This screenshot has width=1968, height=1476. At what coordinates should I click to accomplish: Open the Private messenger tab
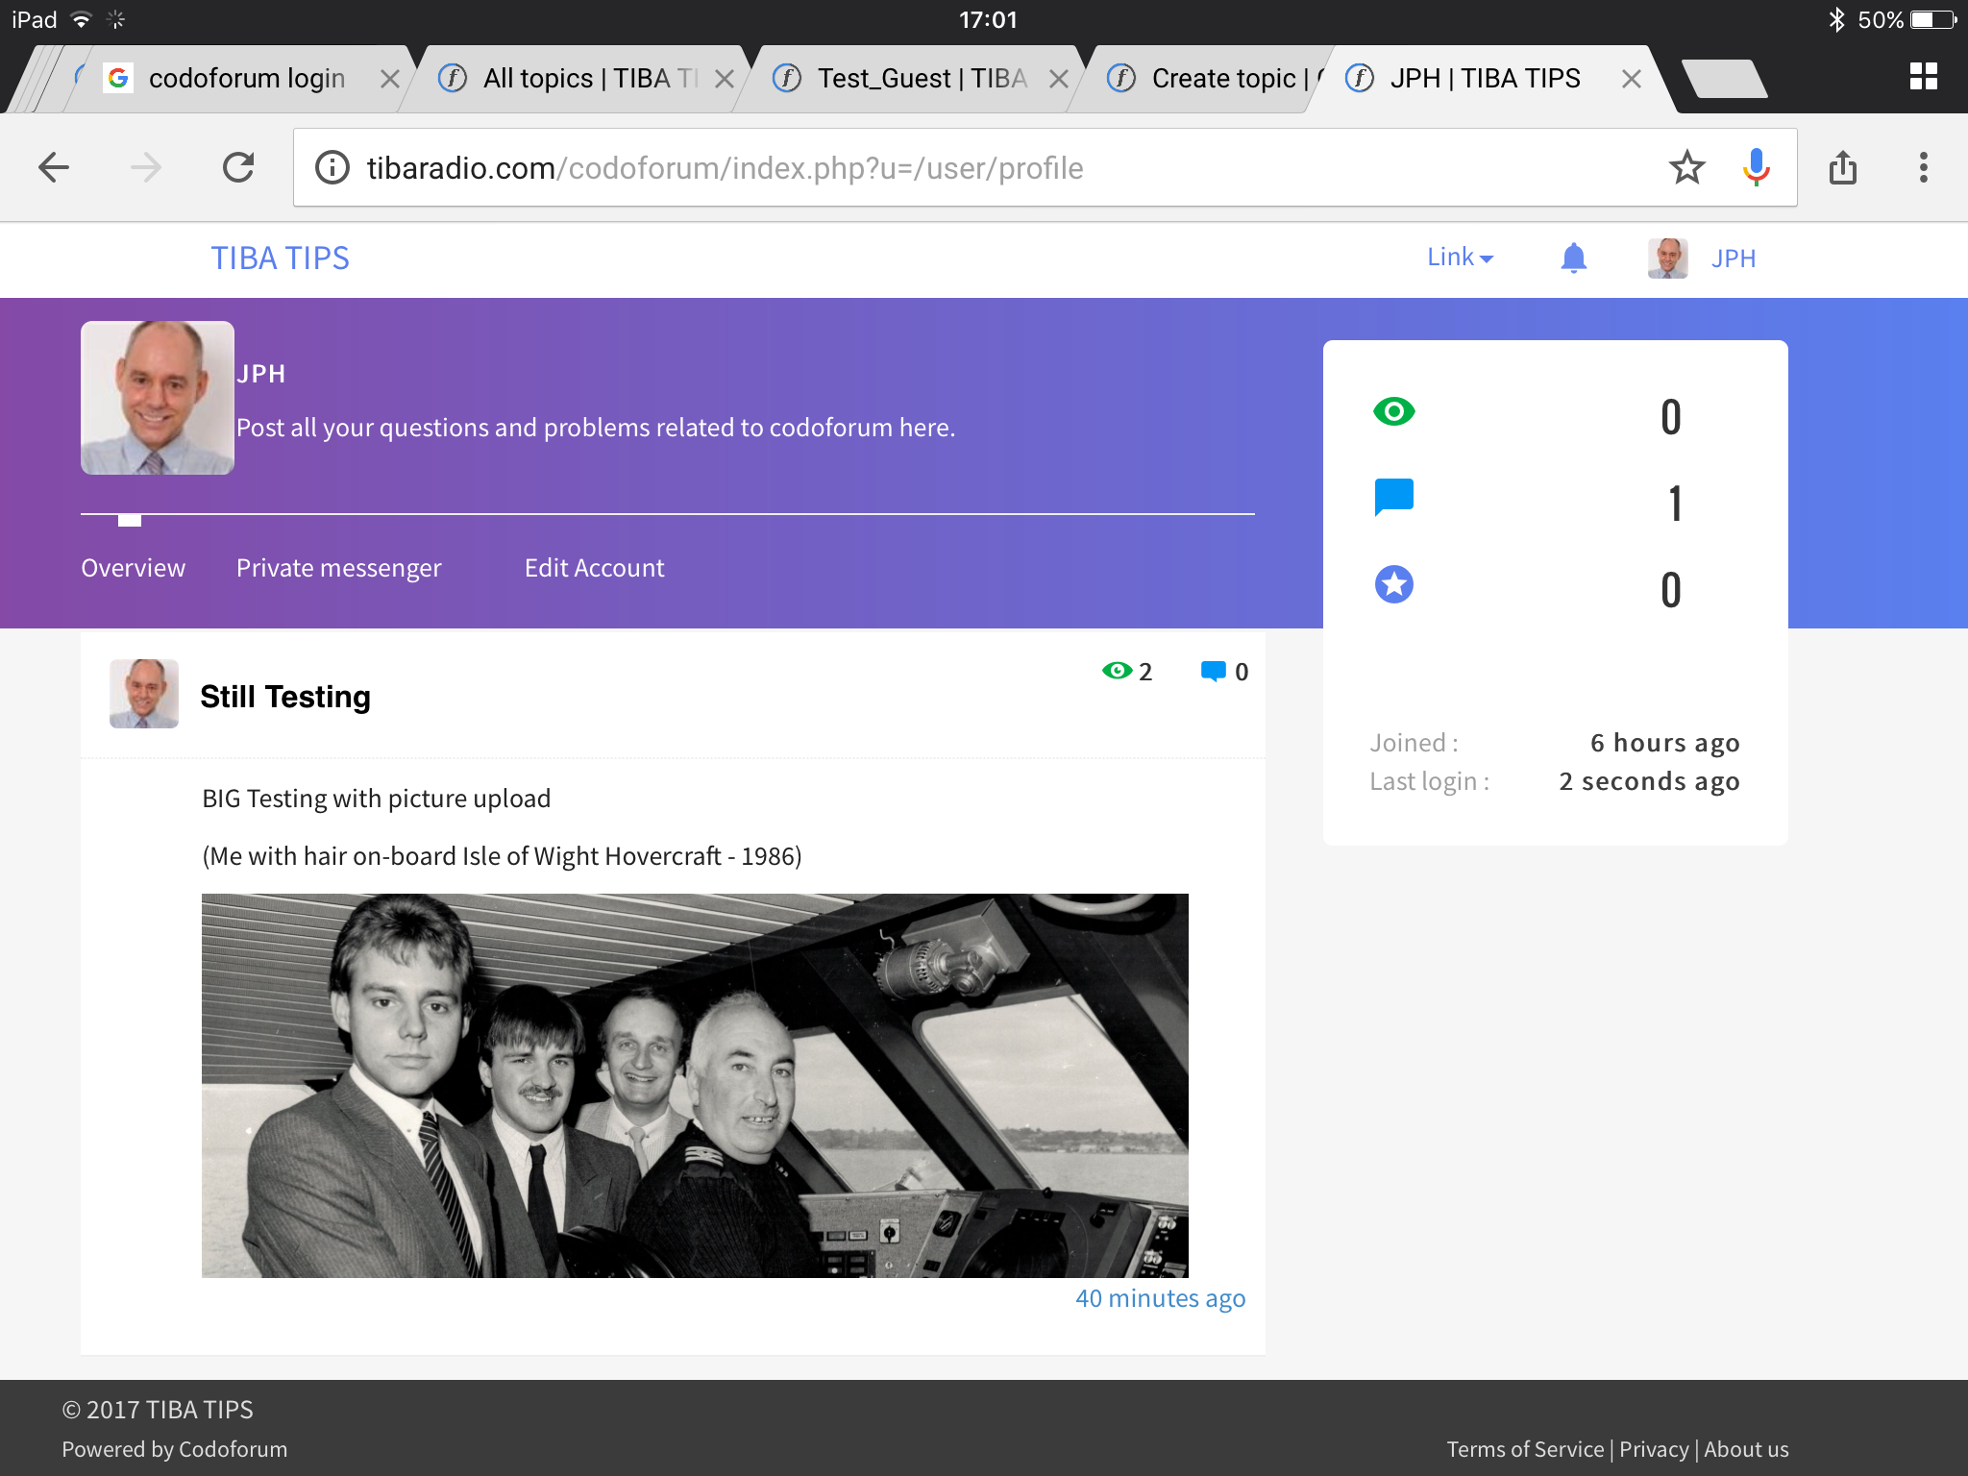point(338,568)
